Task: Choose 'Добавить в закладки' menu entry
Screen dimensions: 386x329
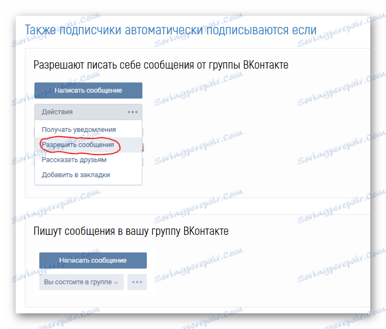Action: 88,175
